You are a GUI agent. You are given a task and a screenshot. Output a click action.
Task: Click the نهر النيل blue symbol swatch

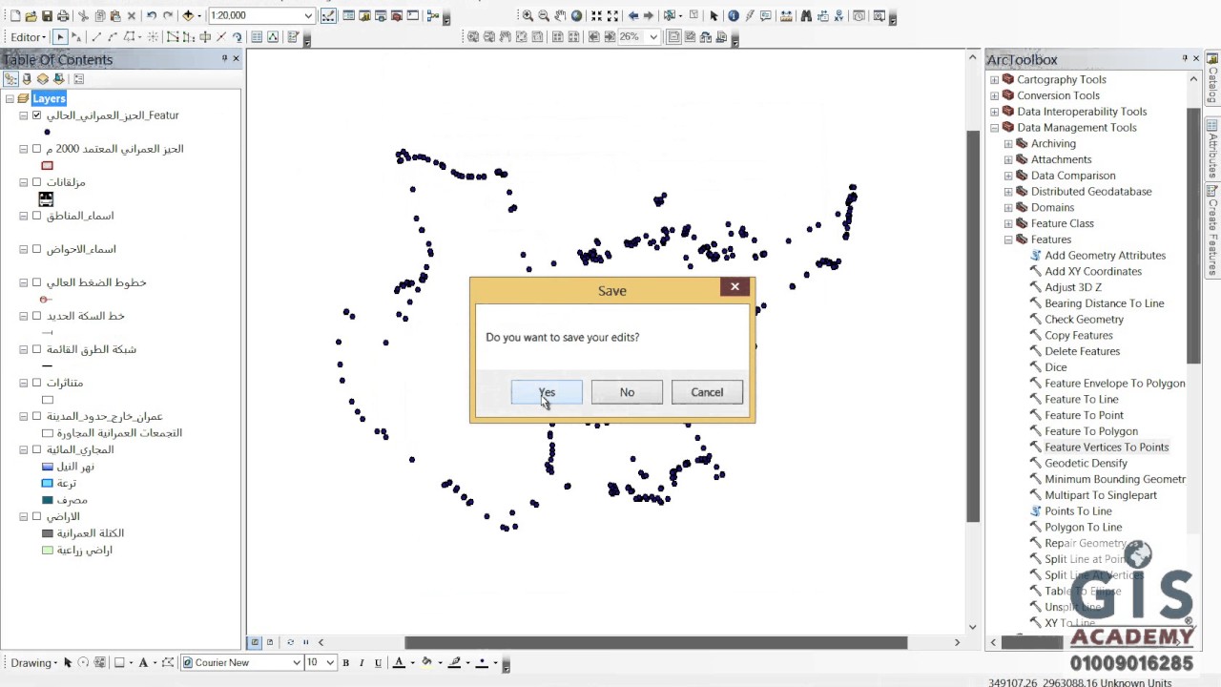pyautogui.click(x=48, y=467)
